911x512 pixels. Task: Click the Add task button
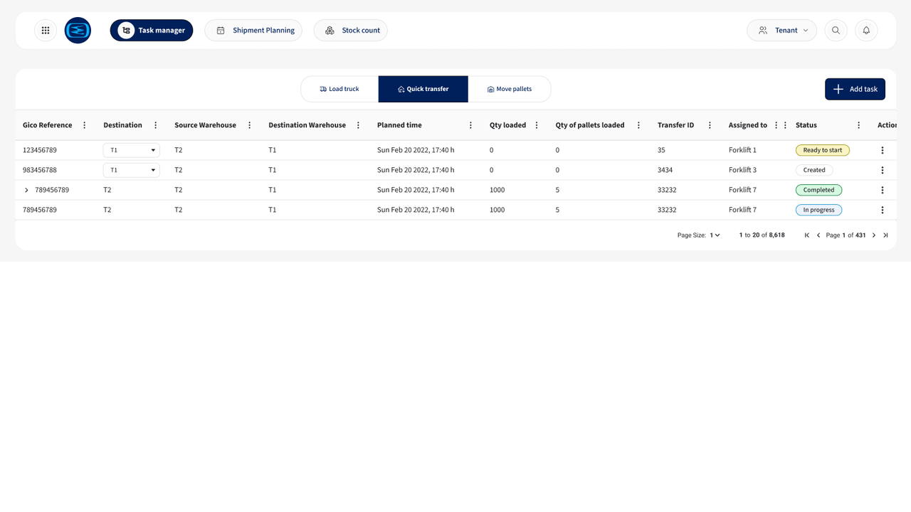point(855,89)
